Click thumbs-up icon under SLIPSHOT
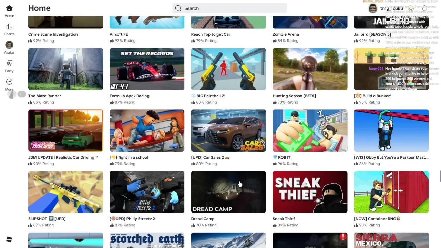This screenshot has height=248, width=441. tap(30, 225)
